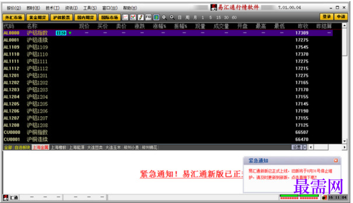This screenshot has height=203, width=353.
Task: Select the 周 weekly period
Action: pyautogui.click(x=187, y=17)
